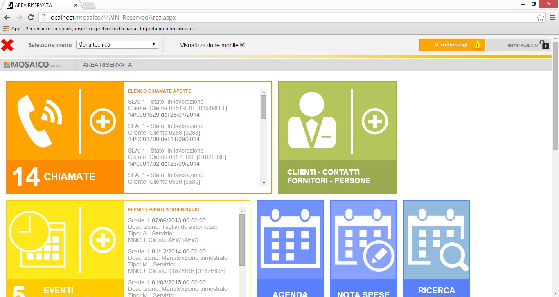Open the Clienti person icon tile

click(x=312, y=120)
